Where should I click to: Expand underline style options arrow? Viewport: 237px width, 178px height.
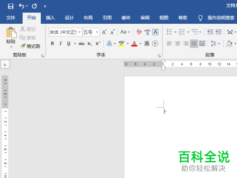[75, 44]
